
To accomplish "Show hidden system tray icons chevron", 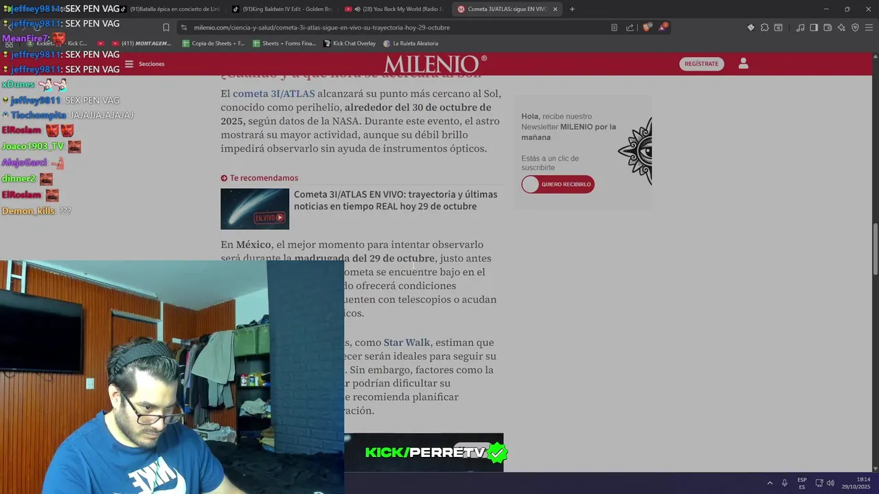I will (770, 483).
